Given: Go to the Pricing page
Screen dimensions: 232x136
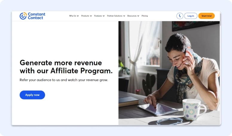Looking at the screenshot, I should click(145, 16).
